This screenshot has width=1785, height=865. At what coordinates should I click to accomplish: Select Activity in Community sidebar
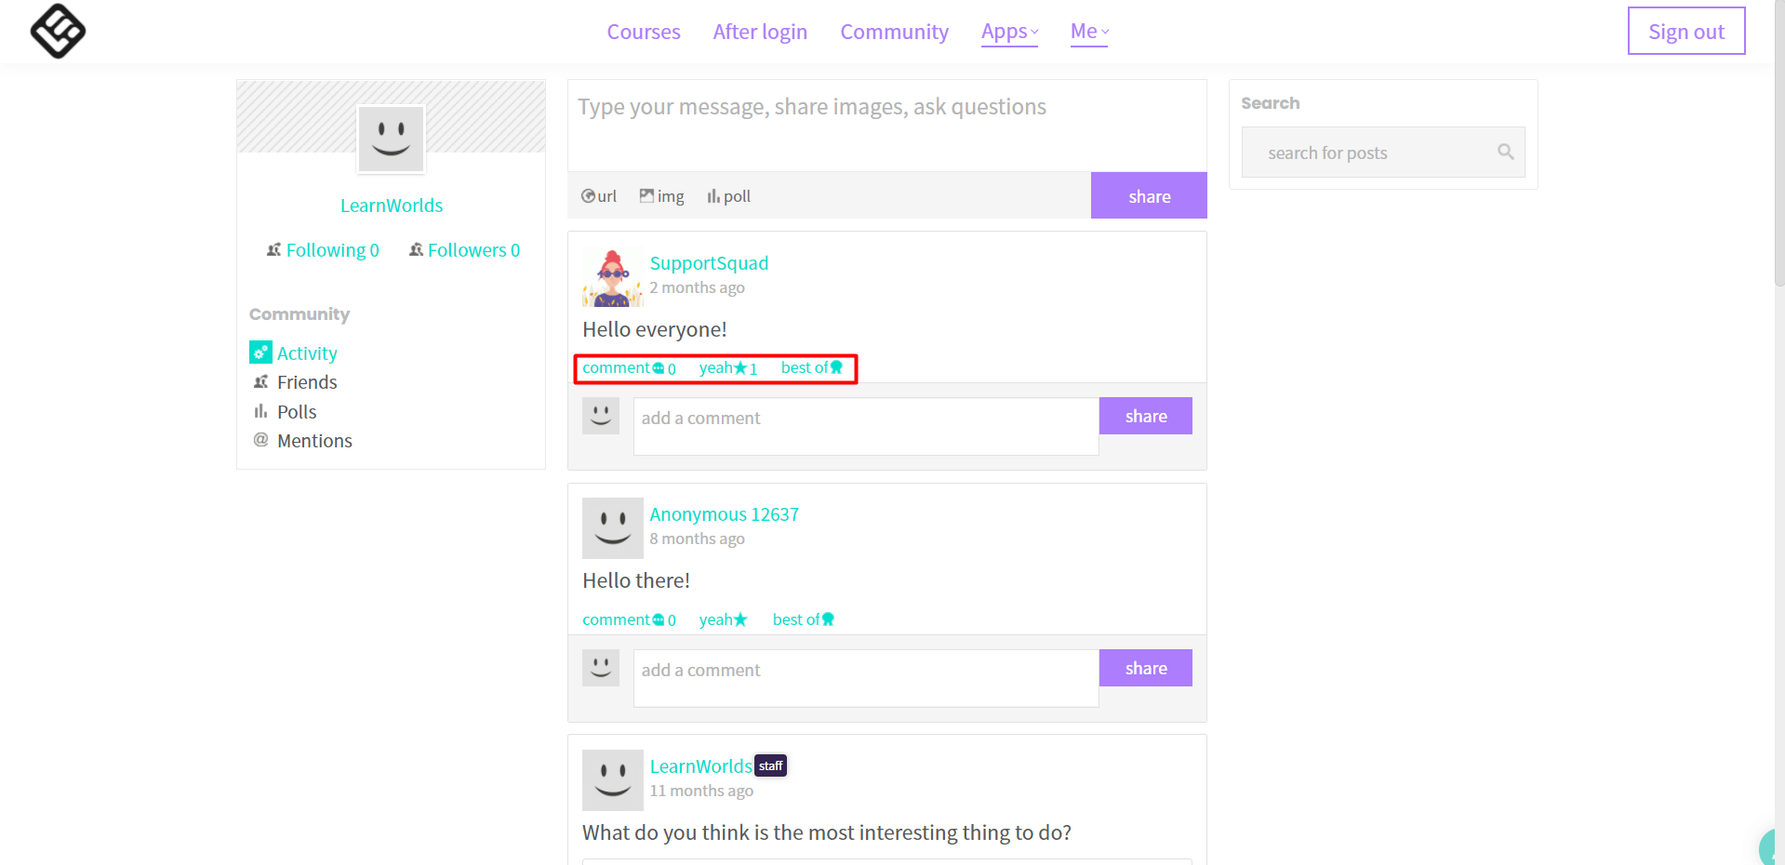point(307,353)
